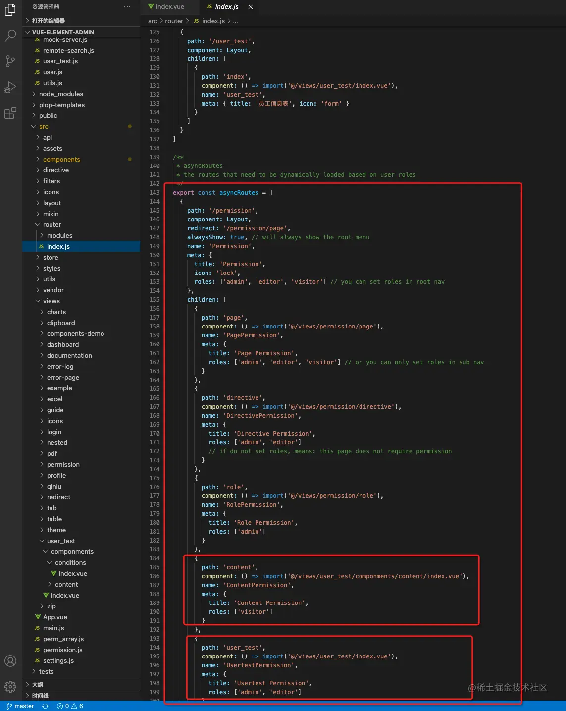Open the Extensions view icon

pos(10,113)
